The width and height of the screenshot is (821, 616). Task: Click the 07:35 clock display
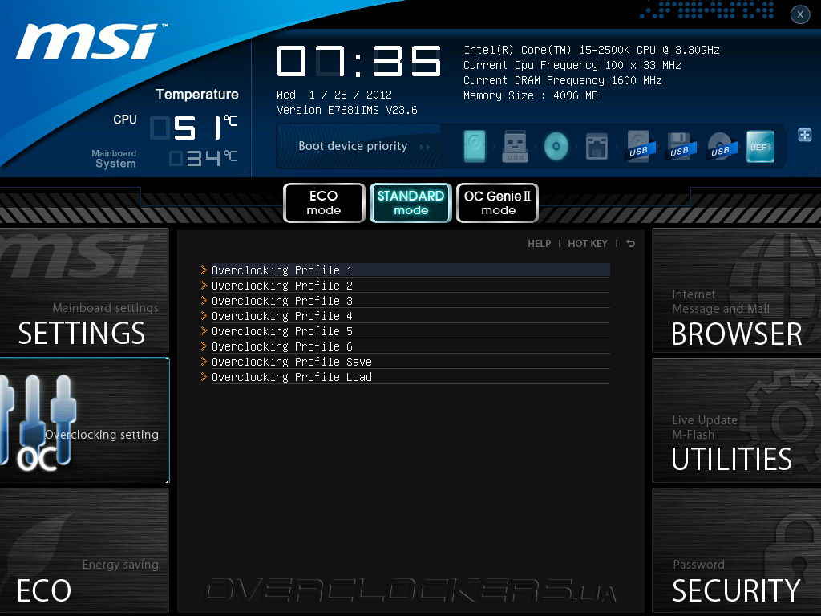pos(358,61)
